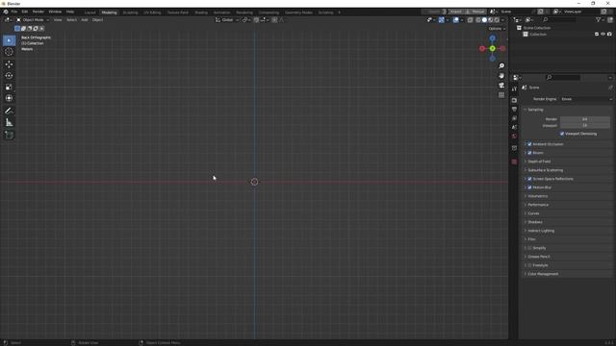Select the Select Box tool
The image size is (616, 346).
click(x=9, y=40)
